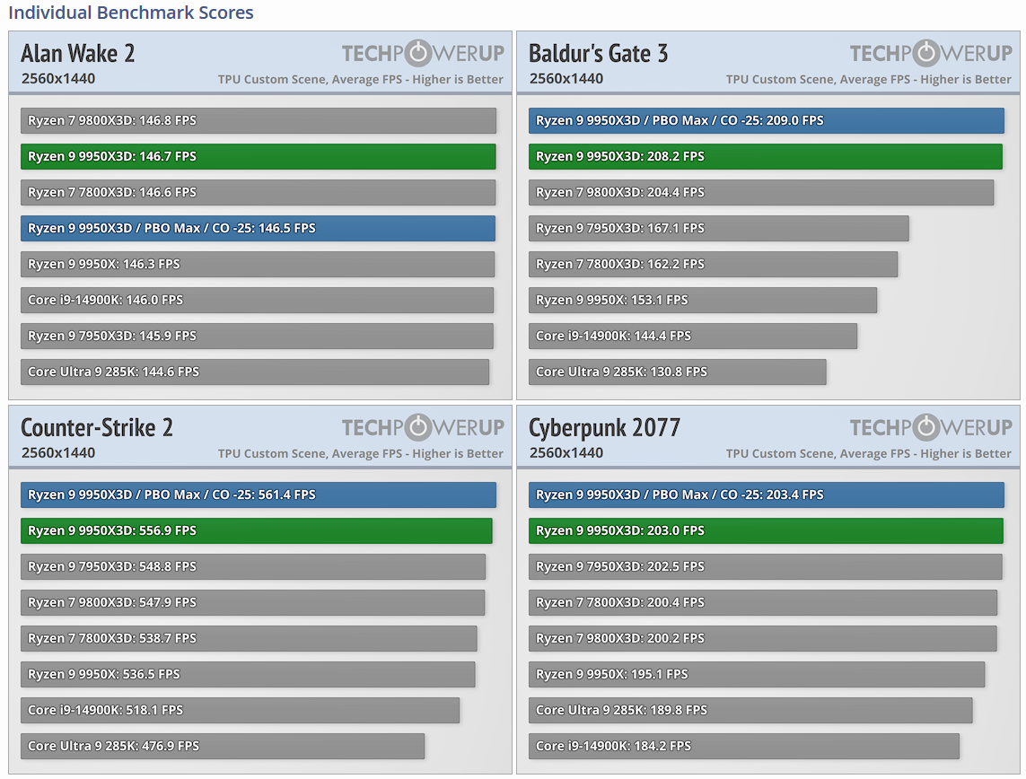1026x779 pixels.
Task: Click Cyberpunk 2077 bar "Ryzen 7 9800X3D: 200.2 FPS"
Action: (x=763, y=638)
